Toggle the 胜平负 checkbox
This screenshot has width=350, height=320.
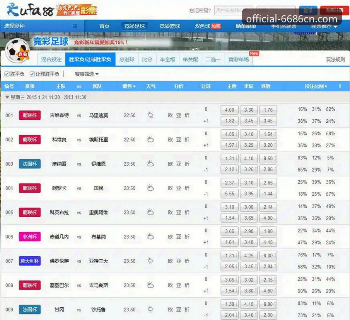point(7,74)
